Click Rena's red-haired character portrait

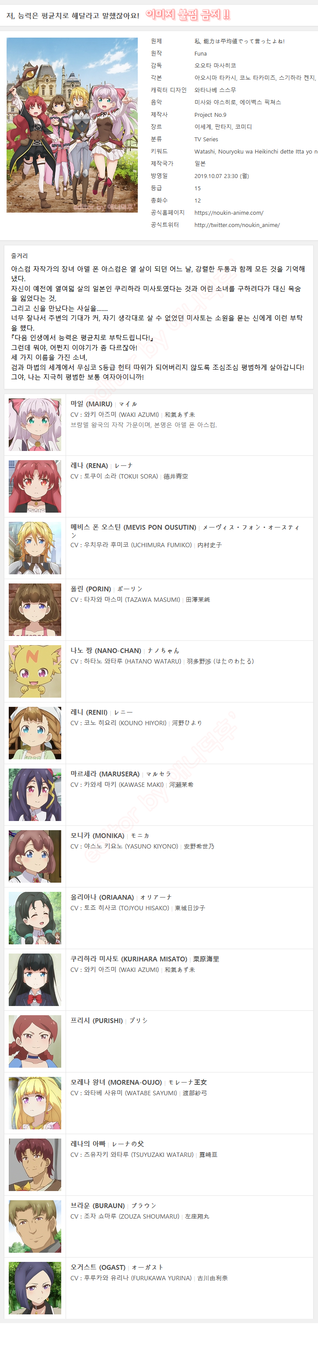[x=35, y=487]
